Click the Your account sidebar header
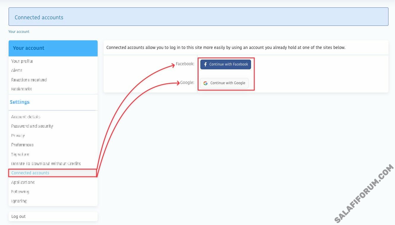395x225 pixels. [x=28, y=48]
